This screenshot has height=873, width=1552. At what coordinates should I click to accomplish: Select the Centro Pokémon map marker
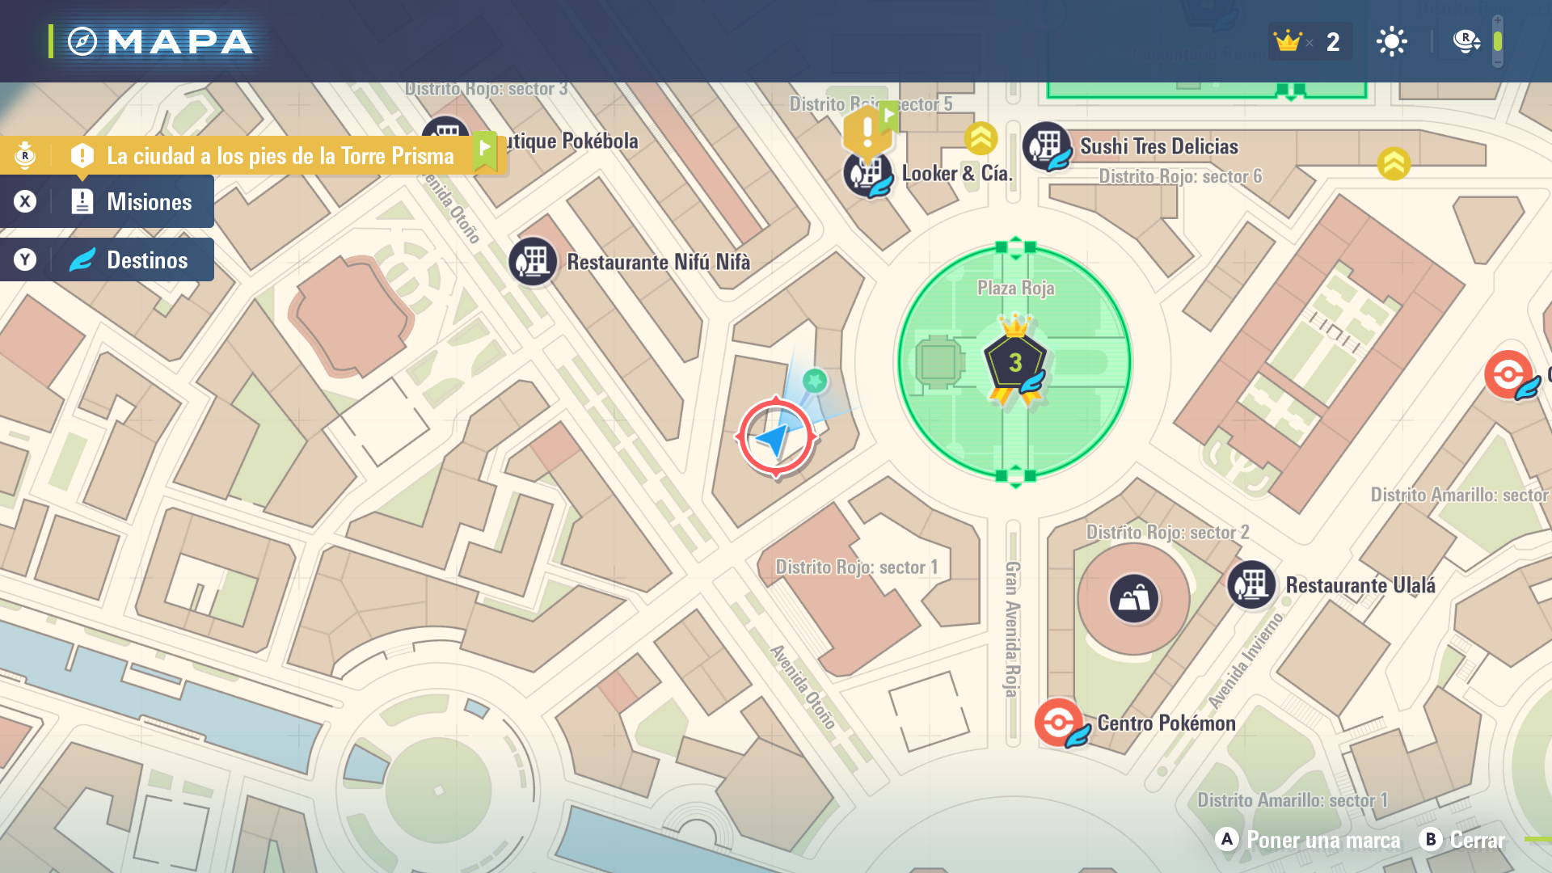pos(1058,721)
